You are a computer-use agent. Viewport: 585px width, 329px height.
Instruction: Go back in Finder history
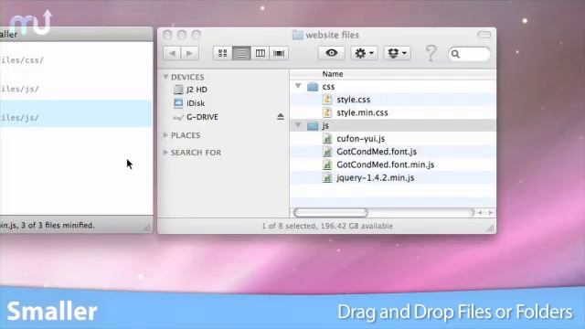coord(172,53)
